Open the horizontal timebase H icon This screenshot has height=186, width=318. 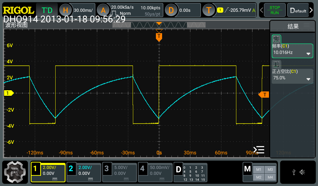(x=65, y=10)
